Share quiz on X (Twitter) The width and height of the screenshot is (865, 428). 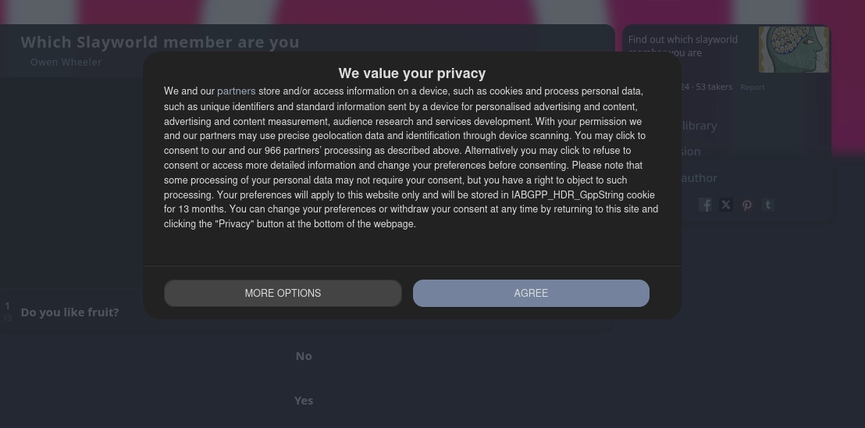pyautogui.click(x=726, y=205)
